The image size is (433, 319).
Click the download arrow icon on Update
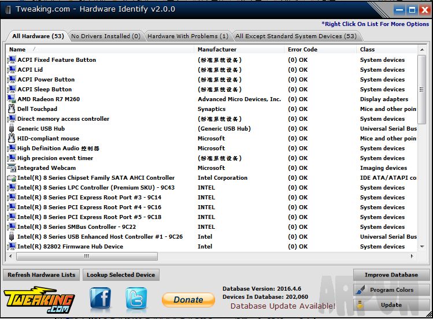tap(360, 305)
